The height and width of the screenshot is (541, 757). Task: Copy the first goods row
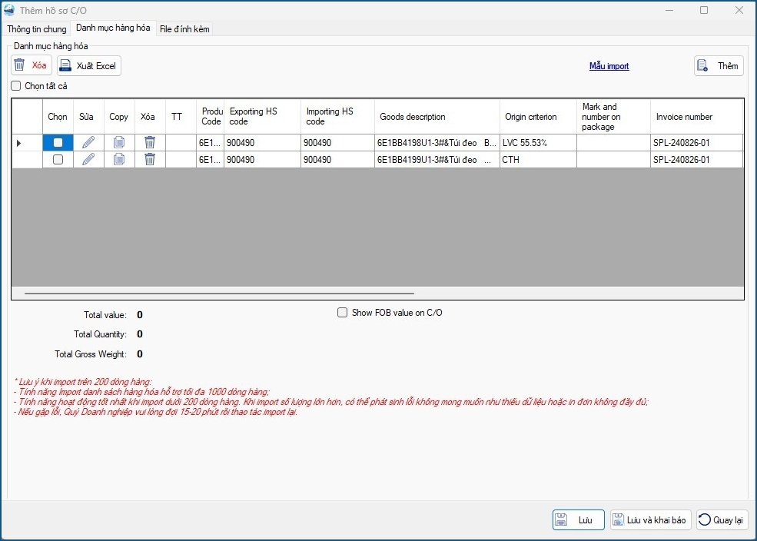point(119,142)
